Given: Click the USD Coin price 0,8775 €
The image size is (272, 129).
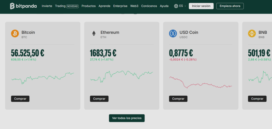Looking at the screenshot, I should [x=181, y=53].
